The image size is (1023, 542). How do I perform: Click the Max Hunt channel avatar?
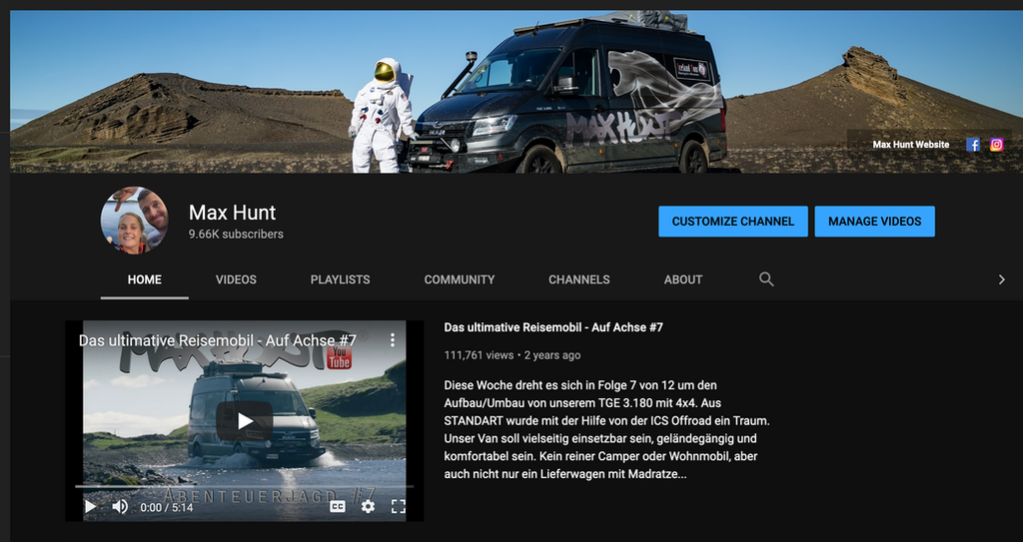pyautogui.click(x=135, y=221)
